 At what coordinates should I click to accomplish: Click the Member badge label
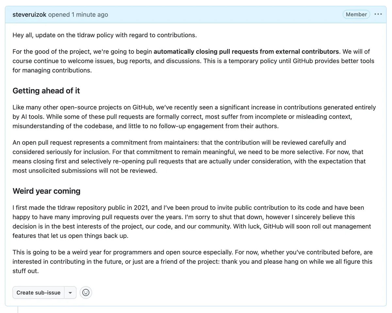(x=356, y=14)
